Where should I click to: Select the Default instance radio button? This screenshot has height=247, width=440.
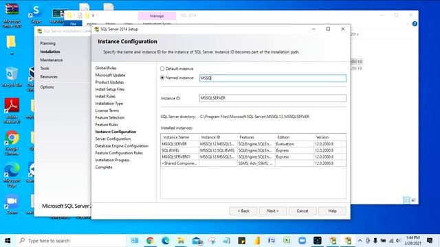click(x=162, y=69)
